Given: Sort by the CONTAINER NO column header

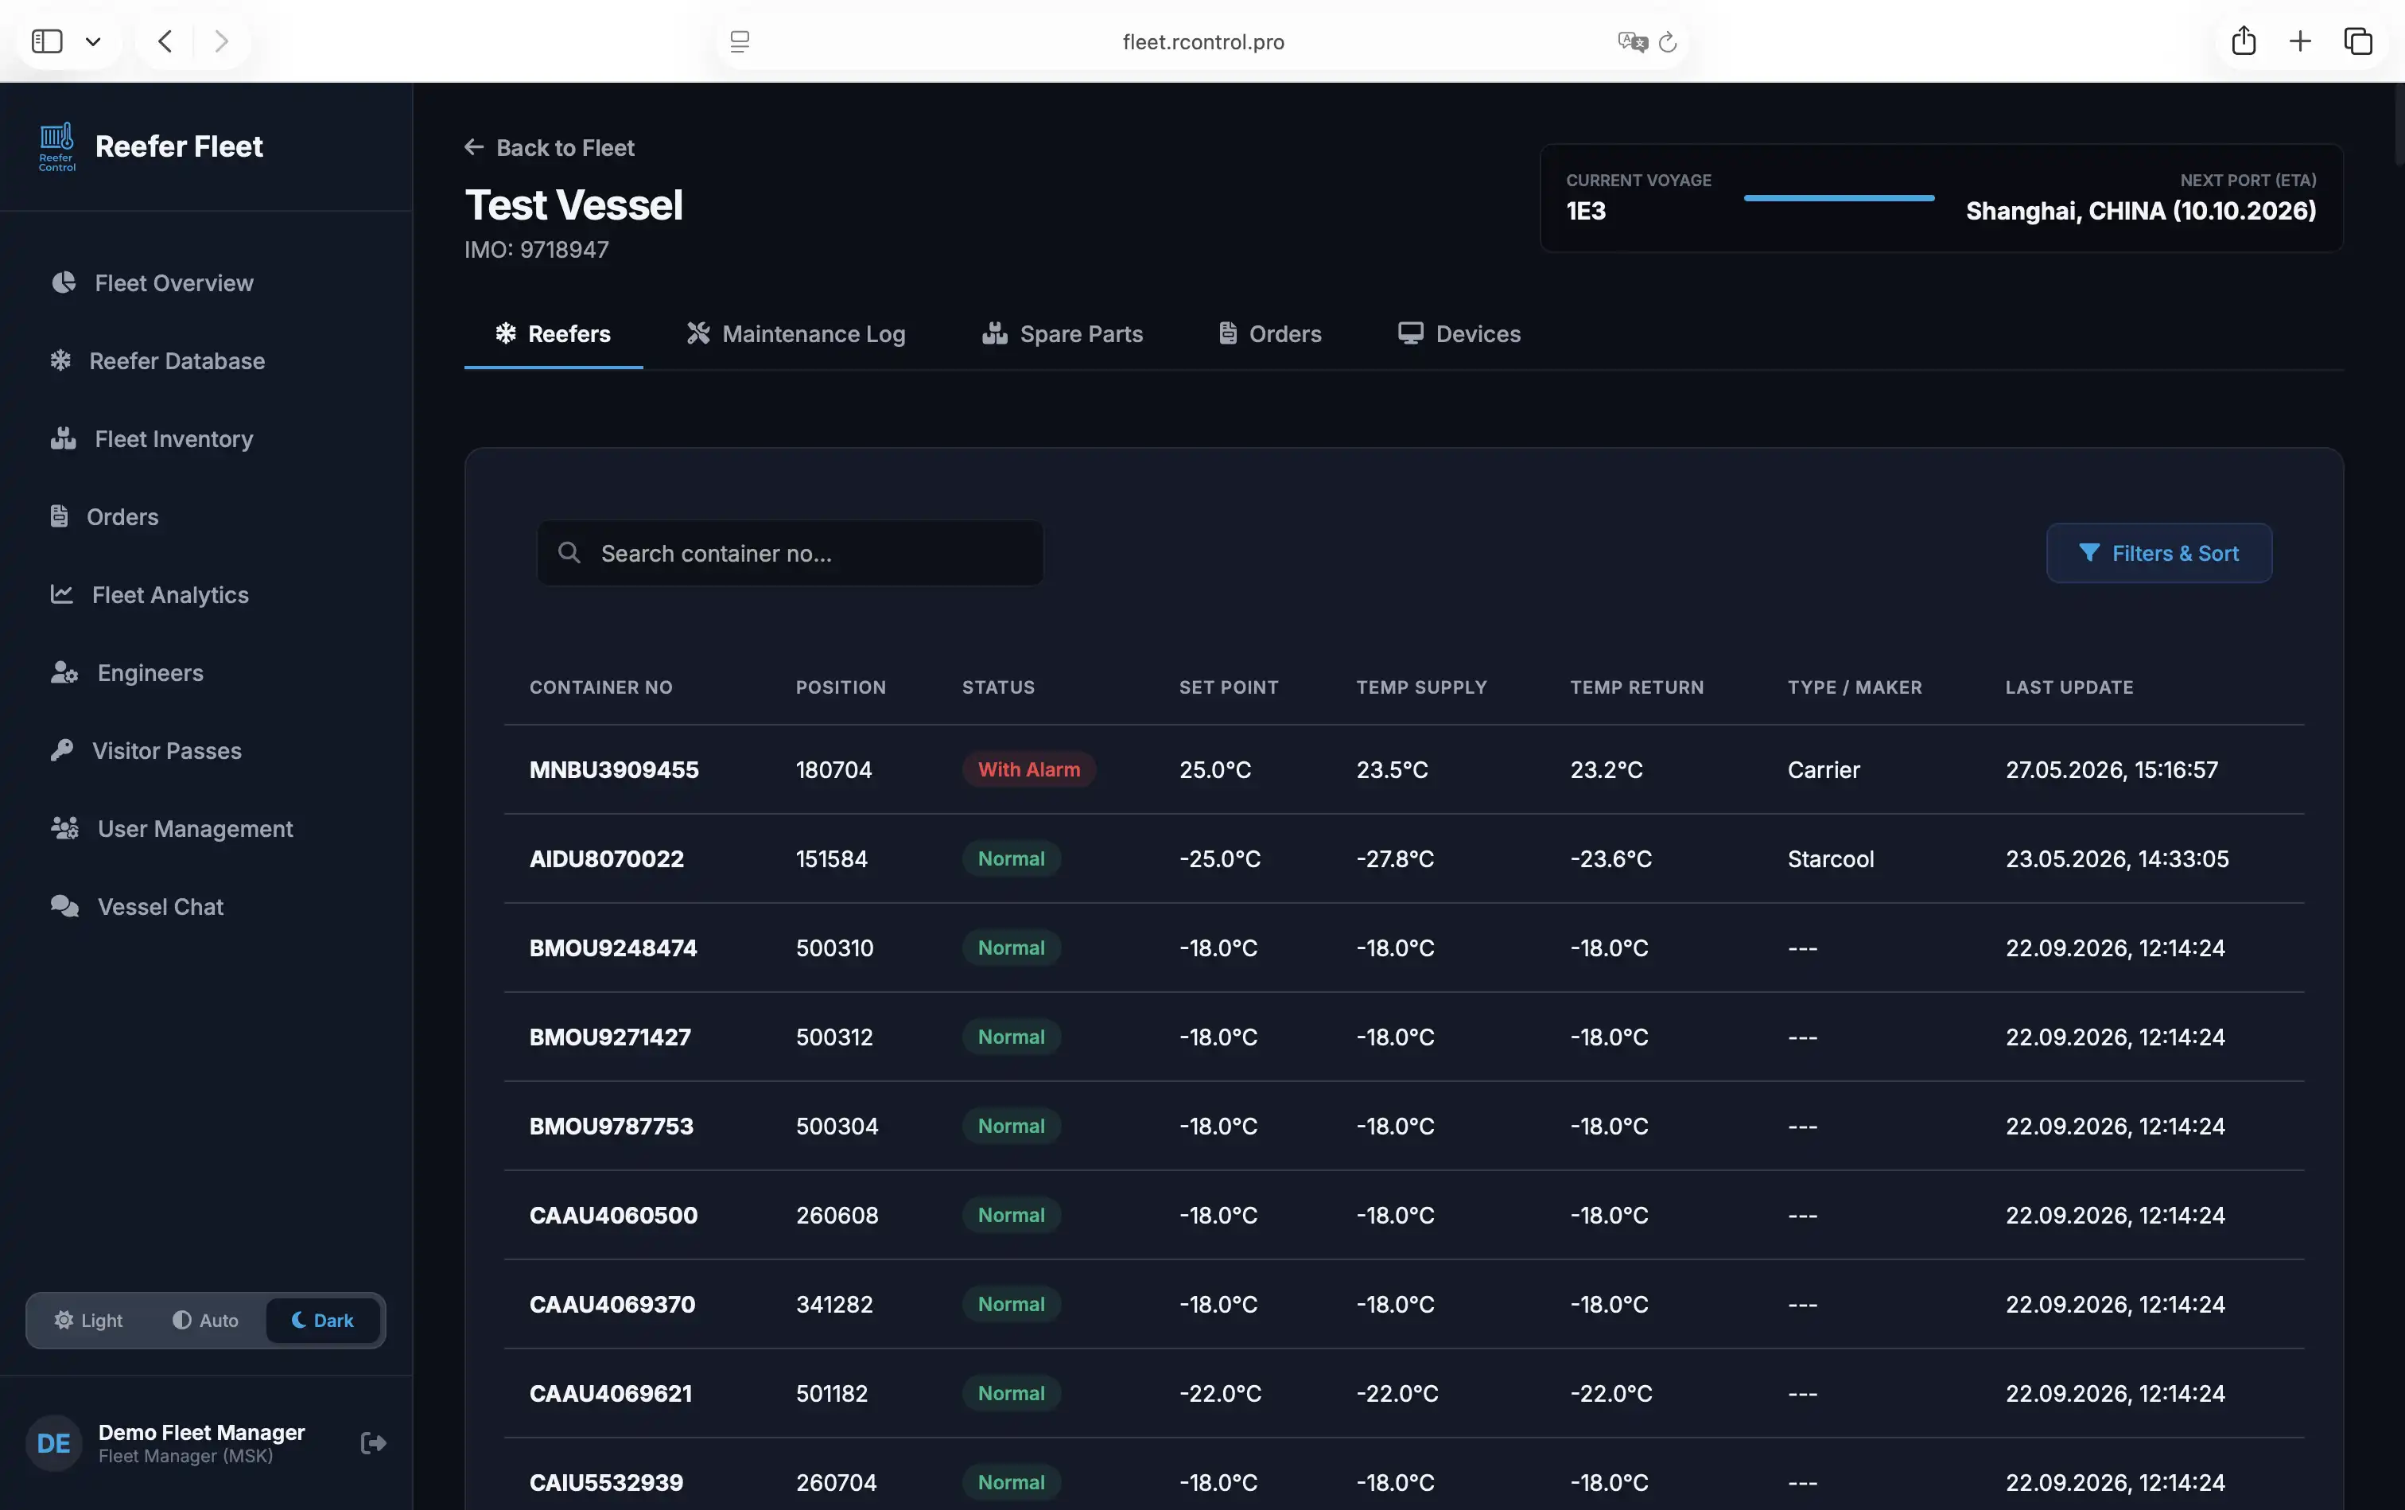Looking at the screenshot, I should coord(601,687).
